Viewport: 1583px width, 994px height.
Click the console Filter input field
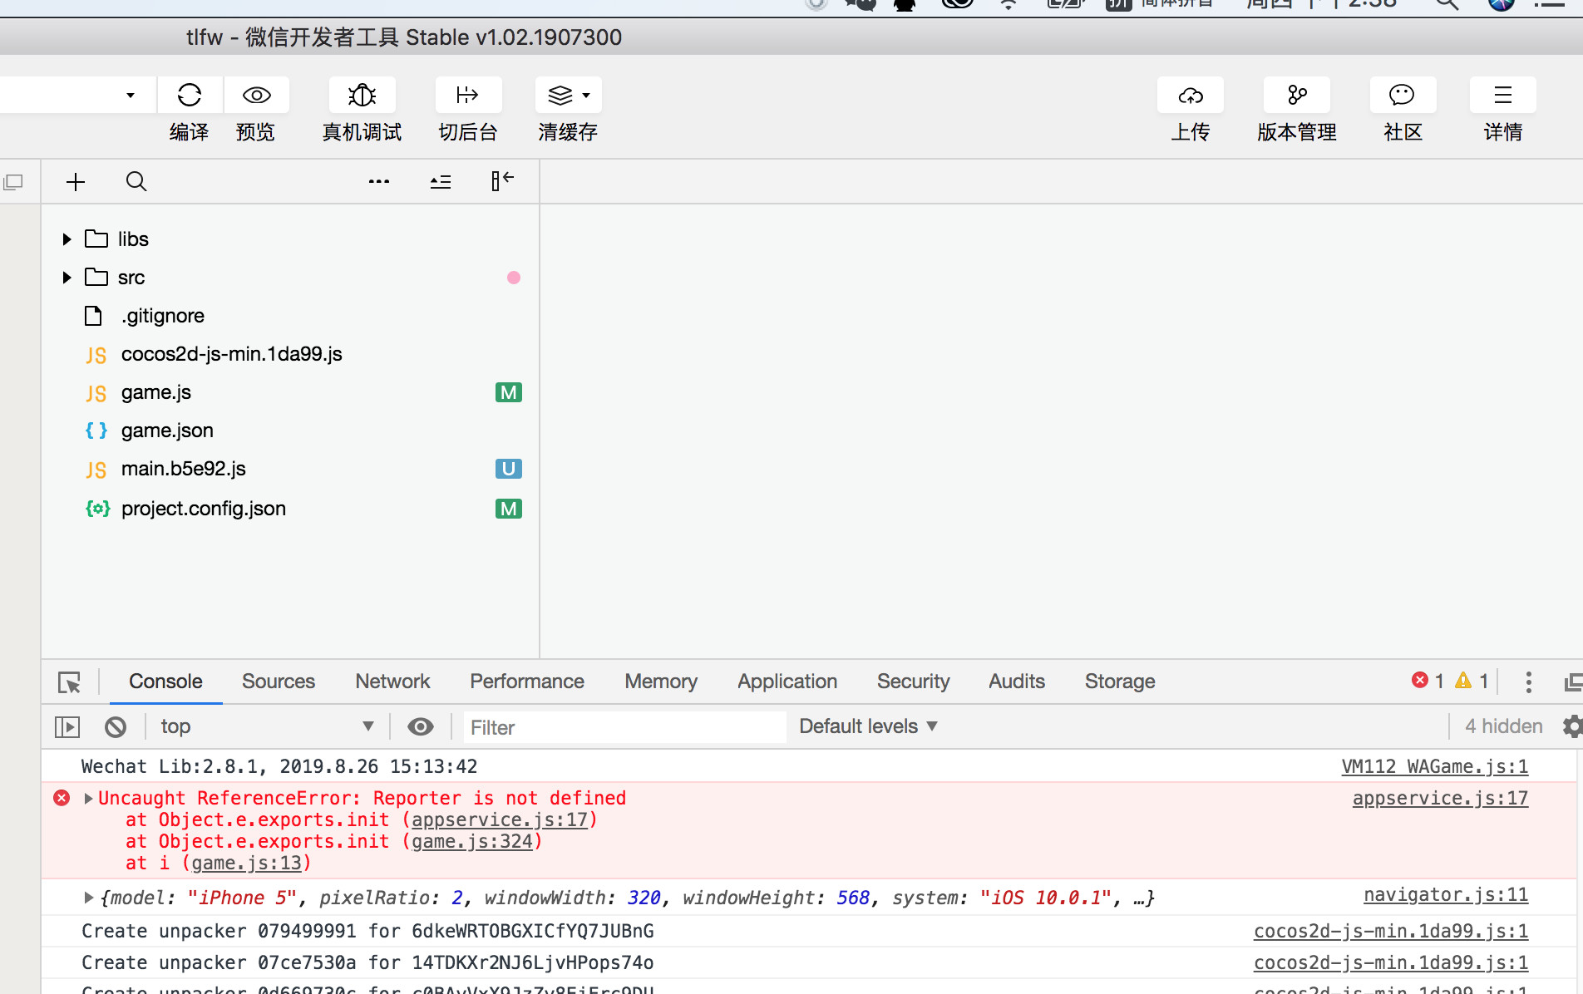(x=624, y=727)
